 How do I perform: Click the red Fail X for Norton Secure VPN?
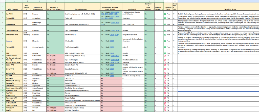(165, 62)
